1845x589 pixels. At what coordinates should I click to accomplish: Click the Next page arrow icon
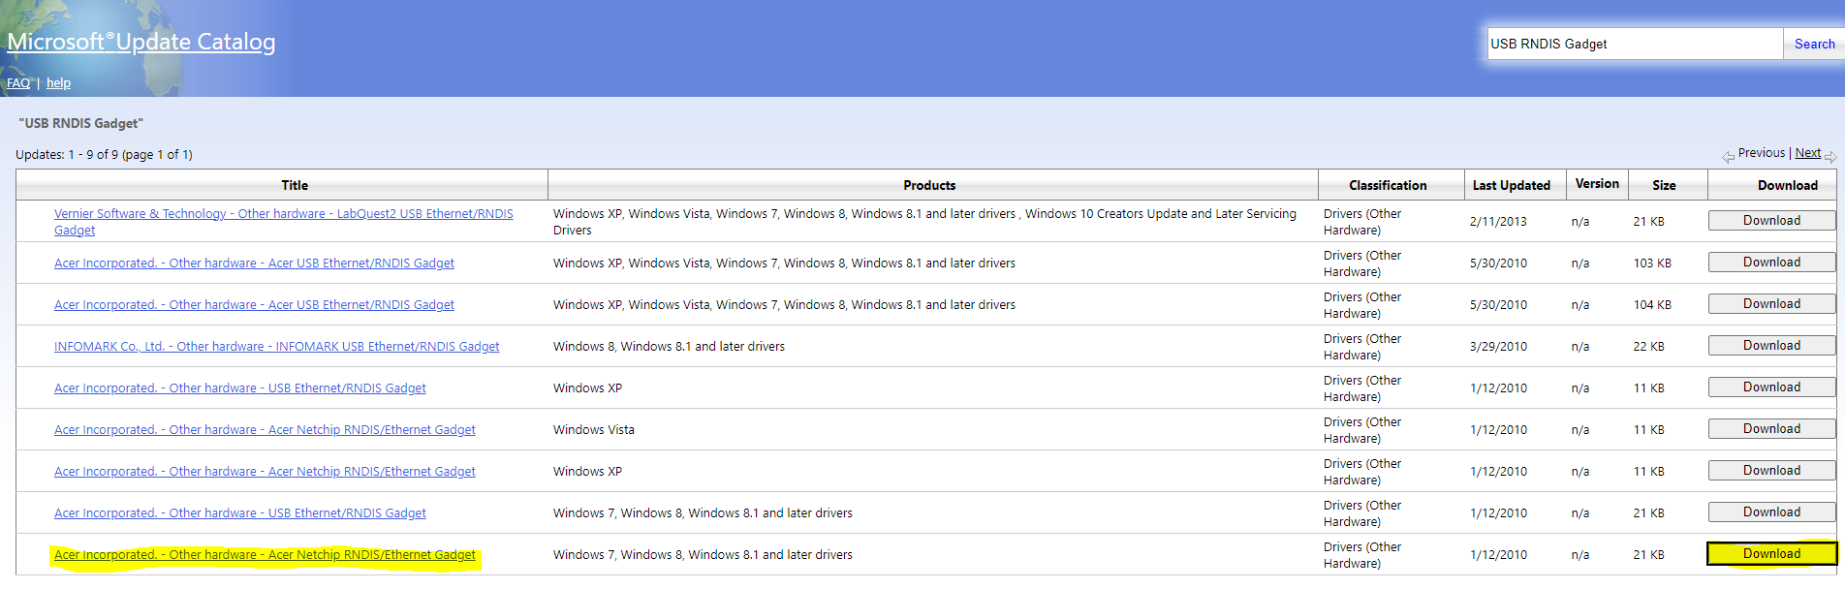pyautogui.click(x=1829, y=156)
